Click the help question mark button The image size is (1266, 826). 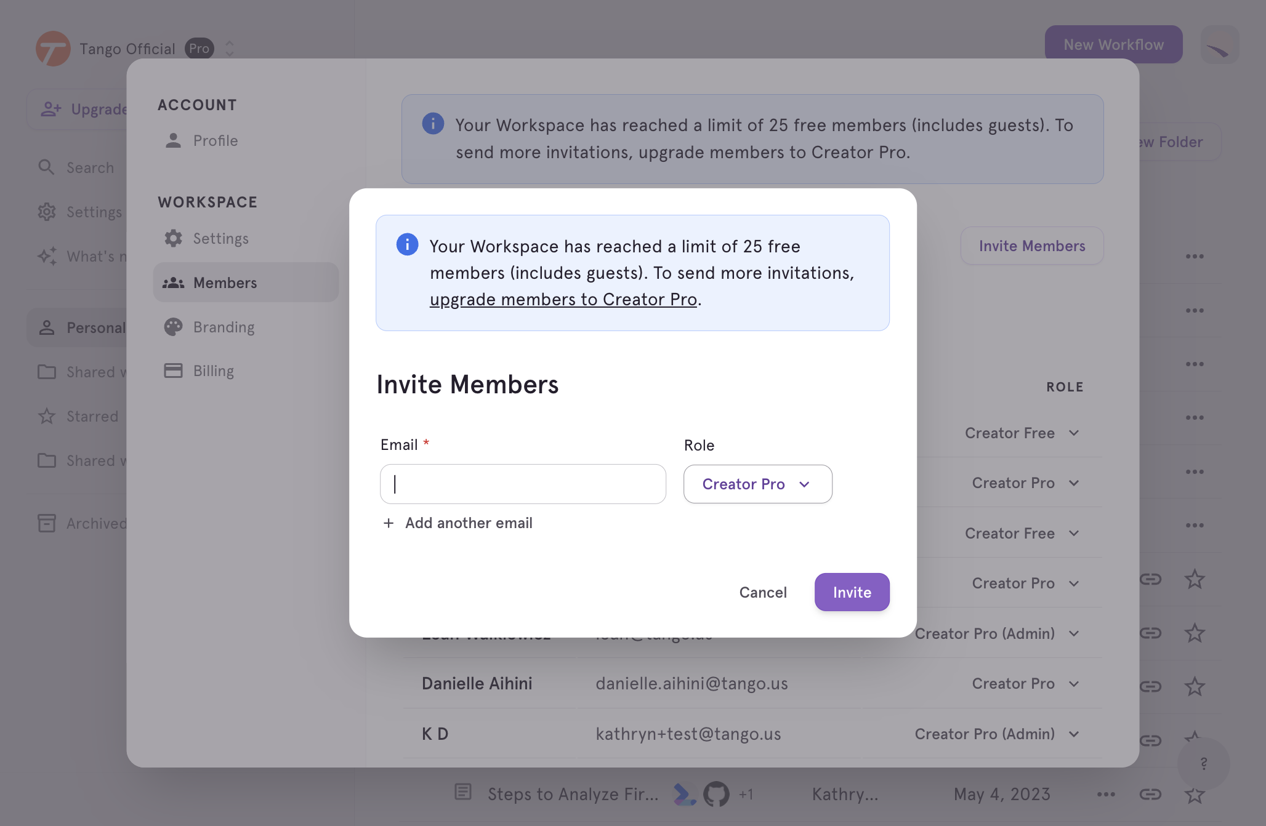point(1203,764)
